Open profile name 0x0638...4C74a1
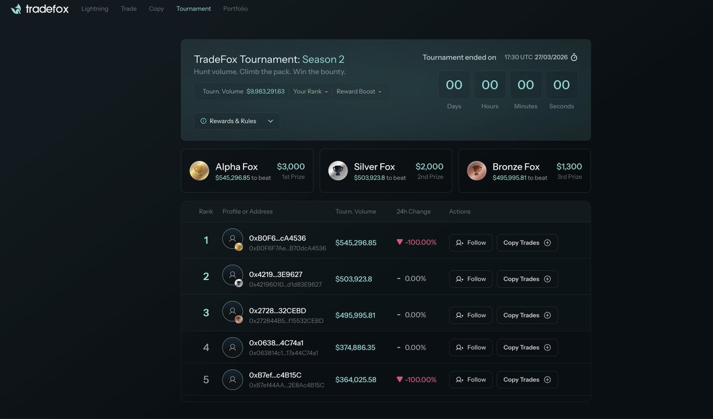This screenshot has width=713, height=419. [276, 342]
